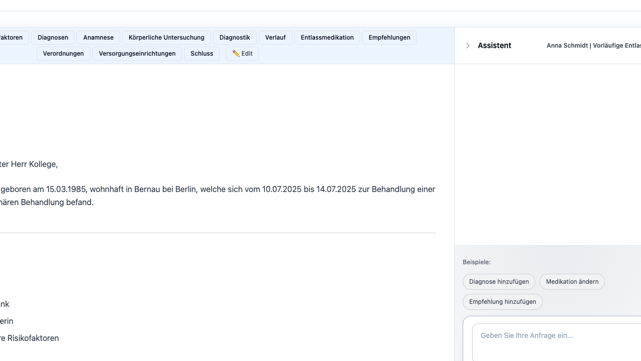Viewport: 641px width, 361px height.
Task: Open Entlassmedikation section
Action: (327, 38)
